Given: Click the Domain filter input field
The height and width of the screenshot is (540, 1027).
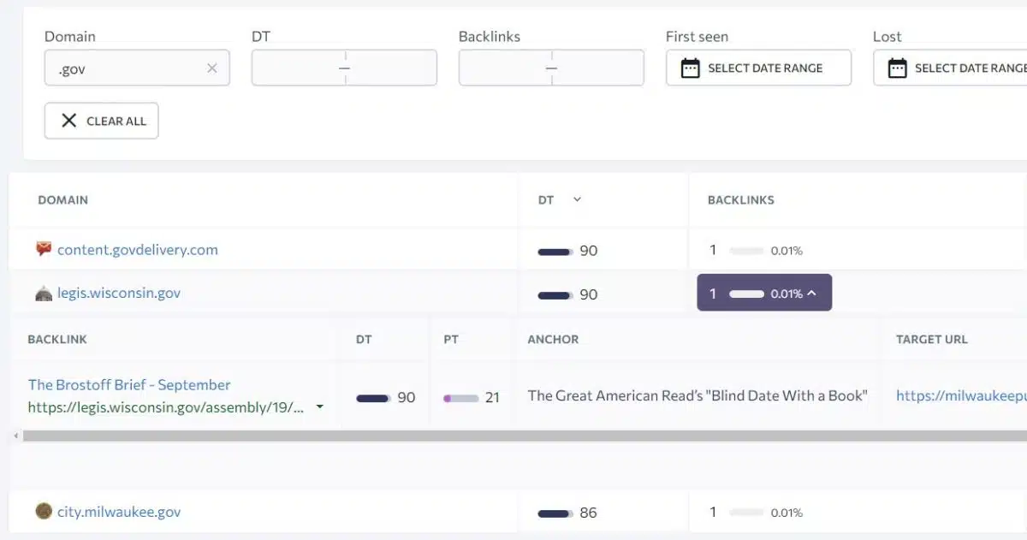Looking at the screenshot, I should coord(128,68).
